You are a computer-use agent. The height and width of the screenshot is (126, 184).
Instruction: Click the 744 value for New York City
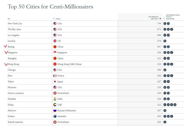159,23
